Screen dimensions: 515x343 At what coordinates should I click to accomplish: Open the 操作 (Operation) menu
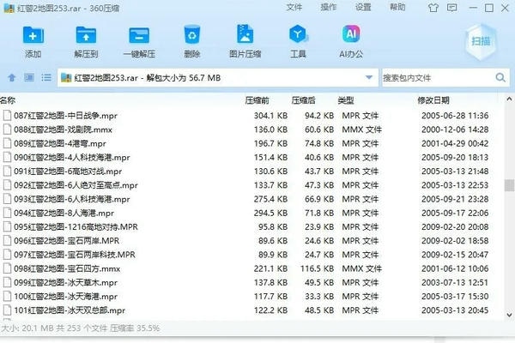(x=329, y=7)
